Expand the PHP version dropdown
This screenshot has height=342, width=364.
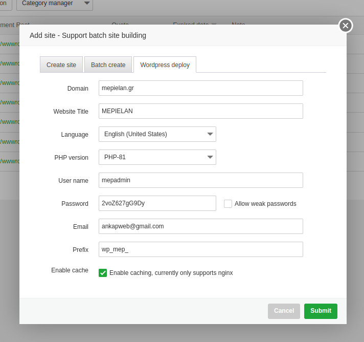(157, 157)
